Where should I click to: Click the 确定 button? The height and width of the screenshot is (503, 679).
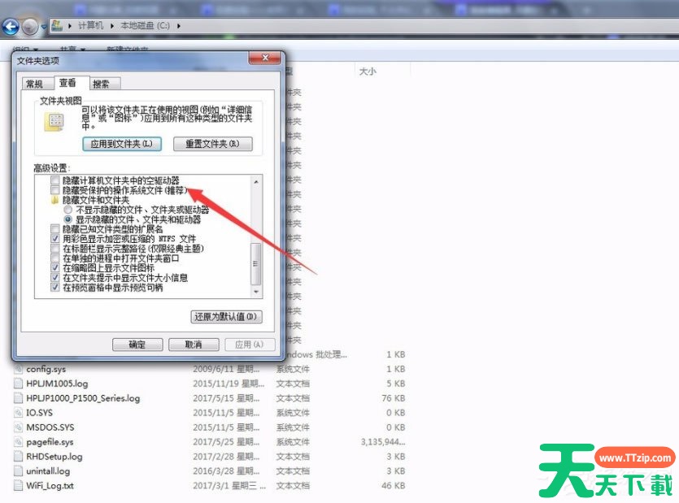coord(137,345)
